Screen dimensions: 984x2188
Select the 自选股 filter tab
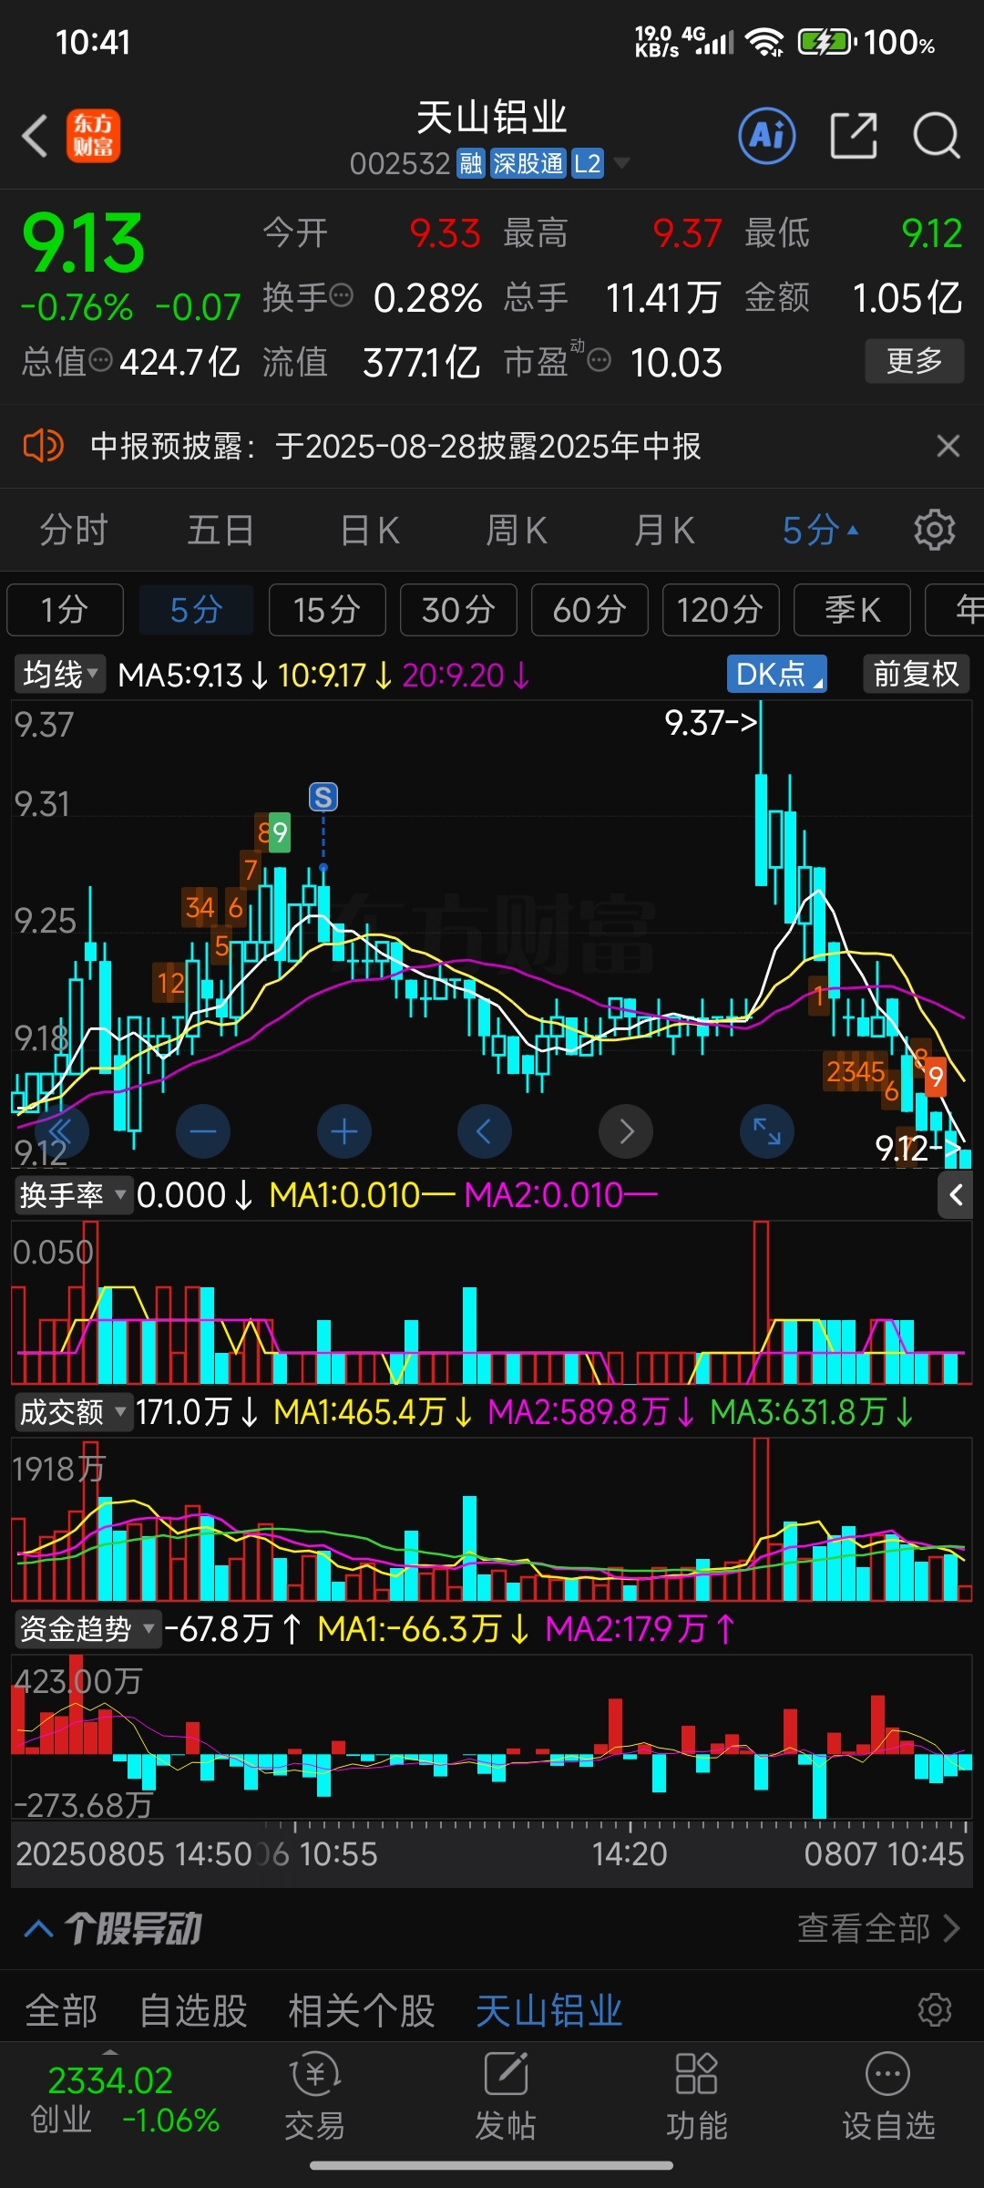tap(193, 2010)
